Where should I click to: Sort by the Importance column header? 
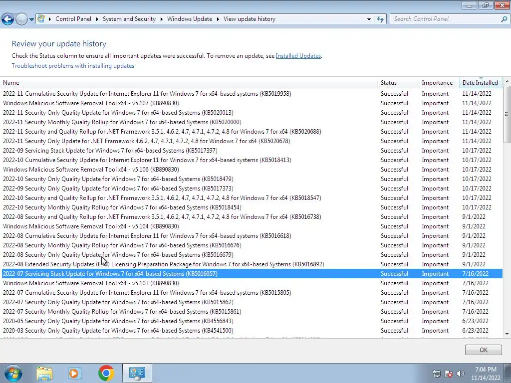pos(439,83)
